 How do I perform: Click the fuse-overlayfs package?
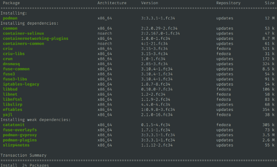point(20,130)
